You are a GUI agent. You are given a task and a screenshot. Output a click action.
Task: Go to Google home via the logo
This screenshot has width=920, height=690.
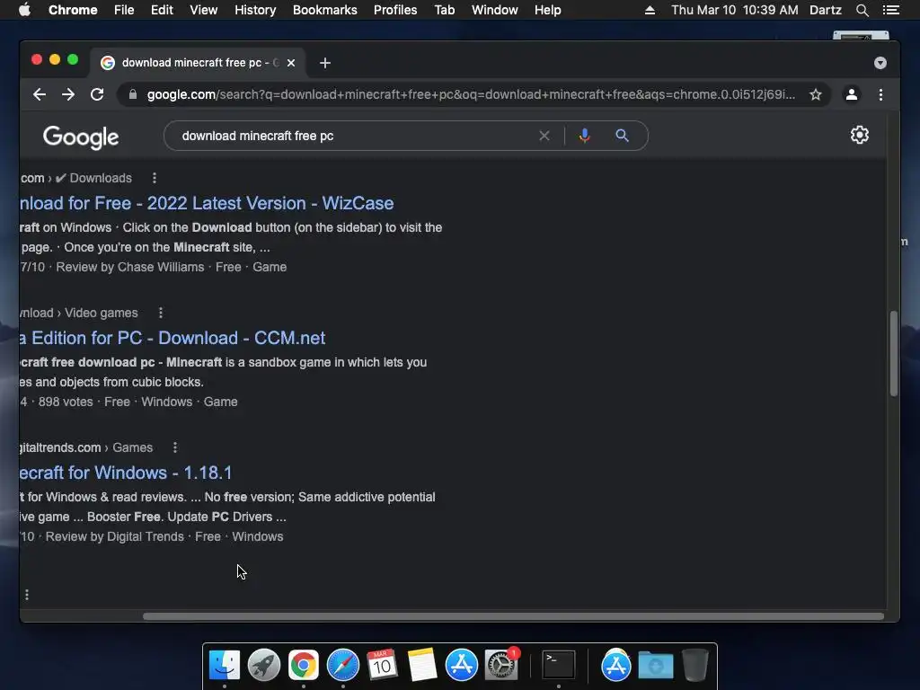[81, 137]
